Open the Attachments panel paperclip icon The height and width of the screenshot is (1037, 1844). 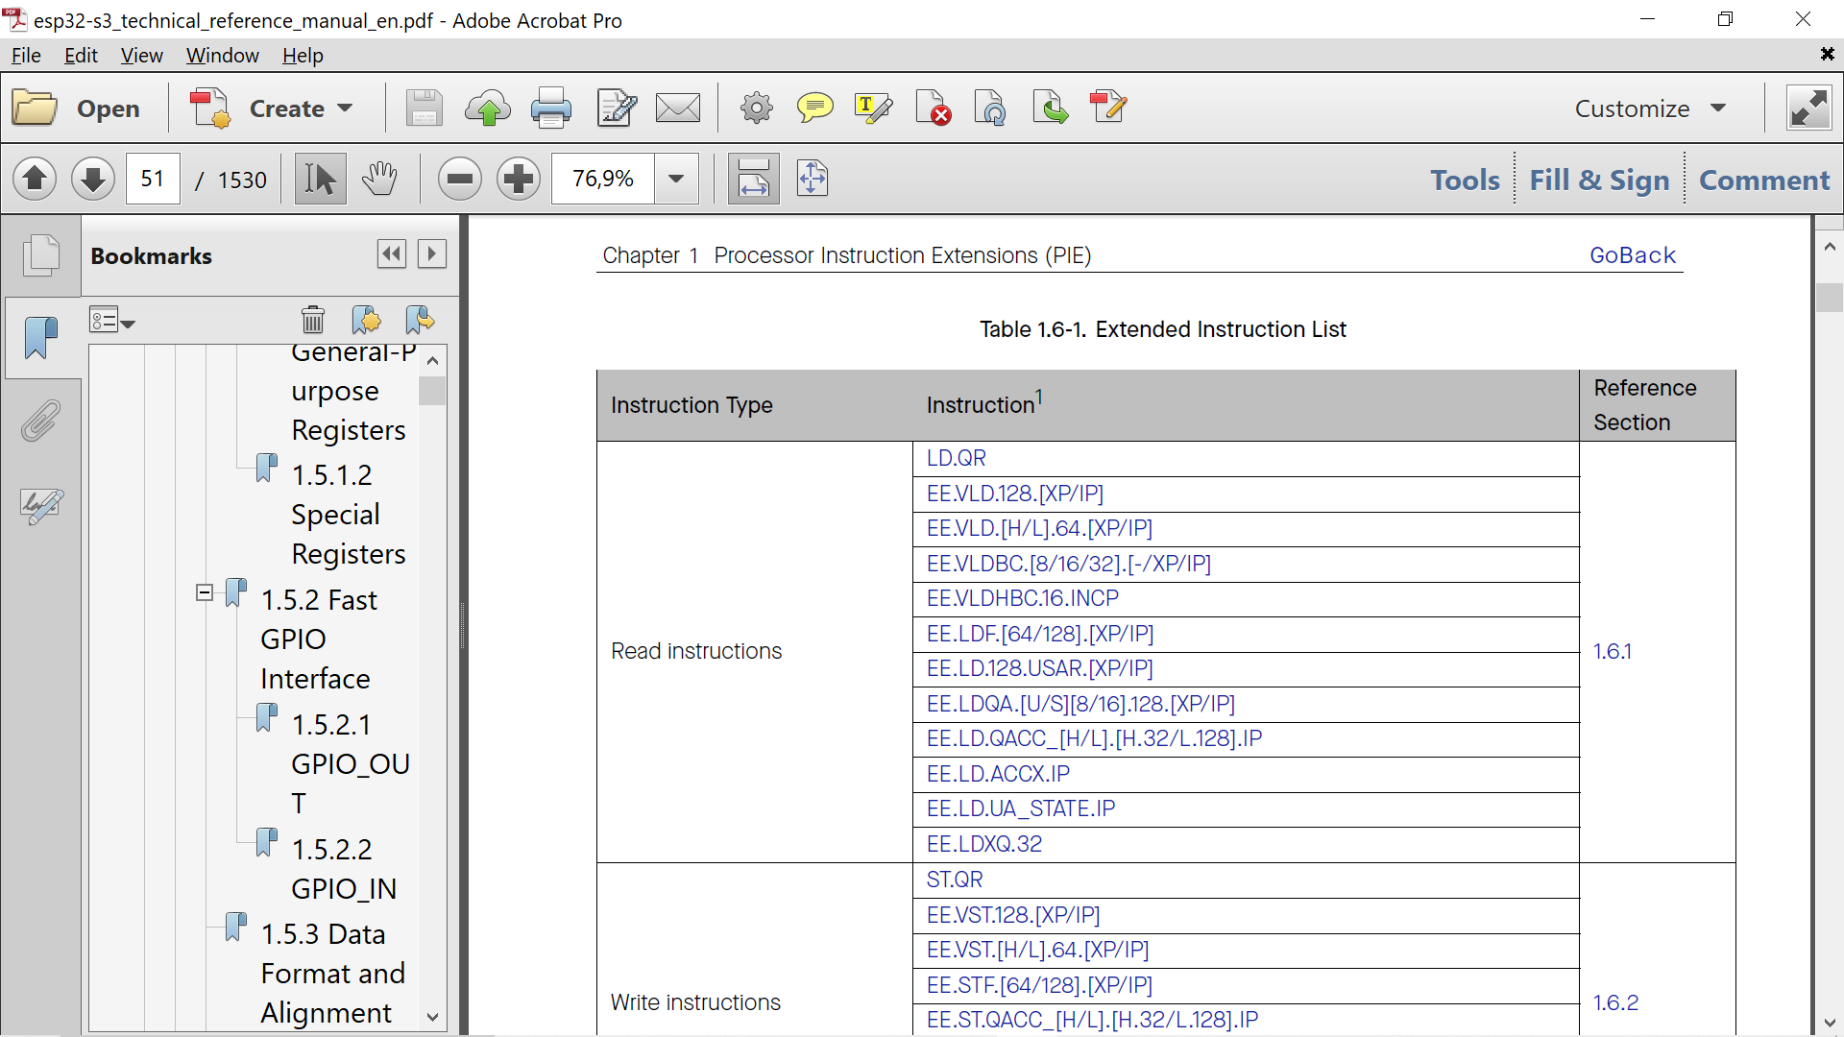click(41, 422)
